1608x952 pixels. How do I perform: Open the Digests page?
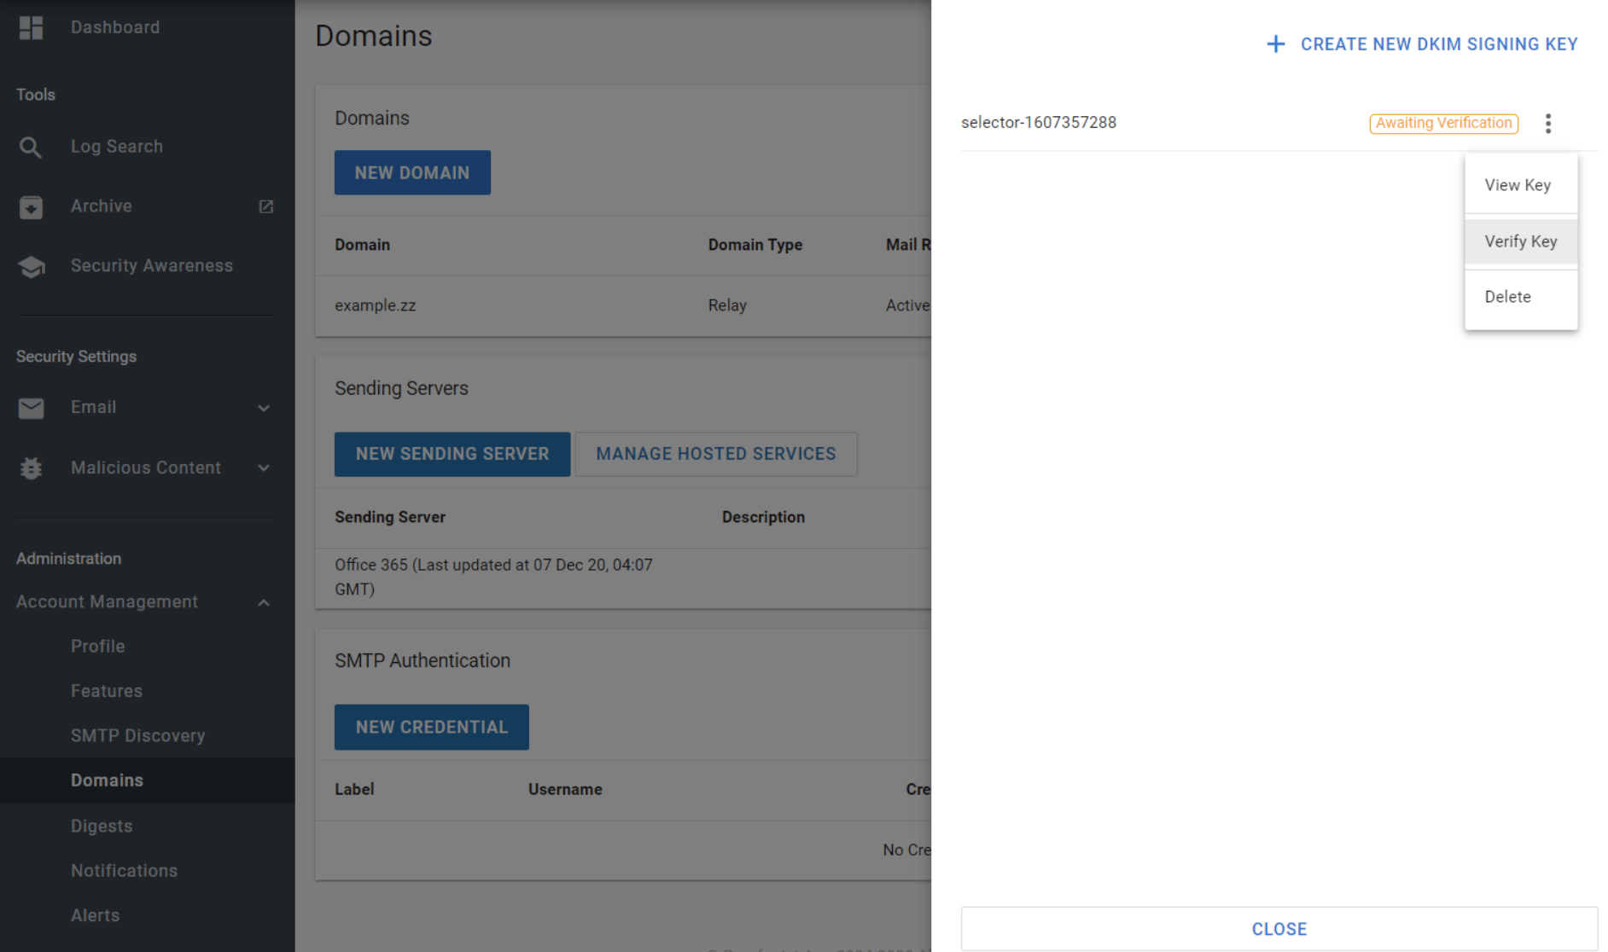tap(102, 827)
